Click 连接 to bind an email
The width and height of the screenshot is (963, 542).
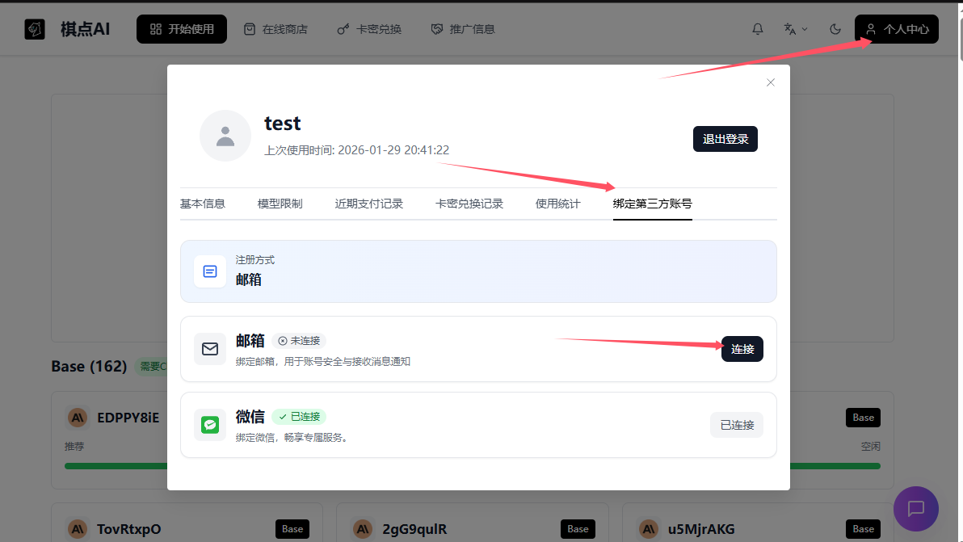click(742, 349)
